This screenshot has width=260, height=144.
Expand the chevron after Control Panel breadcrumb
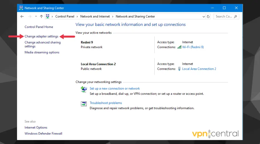point(77,16)
